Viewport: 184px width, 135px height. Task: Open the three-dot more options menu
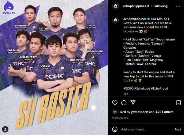click(x=178, y=6)
